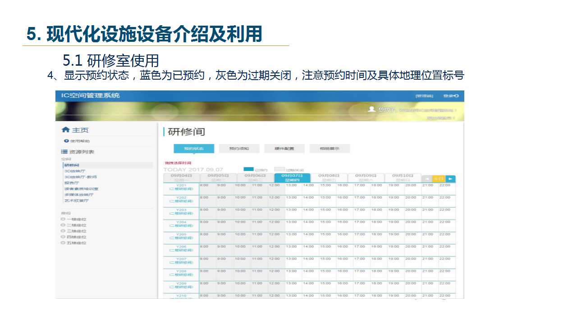Click the 15:00 slot in the Y202 row
577x324 pixels.
tap(328, 201)
